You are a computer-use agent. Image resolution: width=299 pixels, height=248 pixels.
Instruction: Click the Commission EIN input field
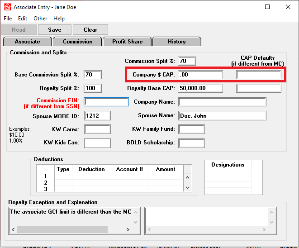click(106, 102)
